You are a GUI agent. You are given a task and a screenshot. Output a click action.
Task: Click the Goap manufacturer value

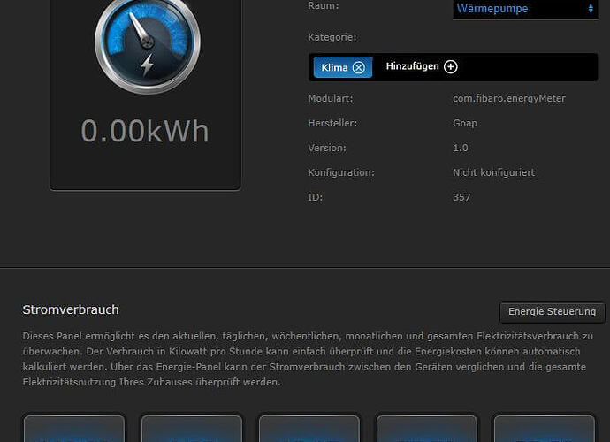pyautogui.click(x=465, y=124)
